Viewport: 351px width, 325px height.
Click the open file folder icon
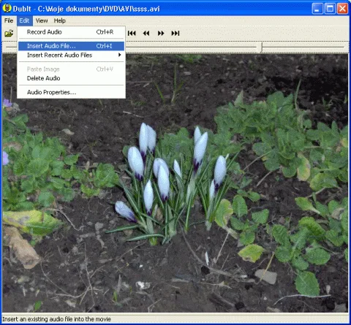tap(9, 33)
